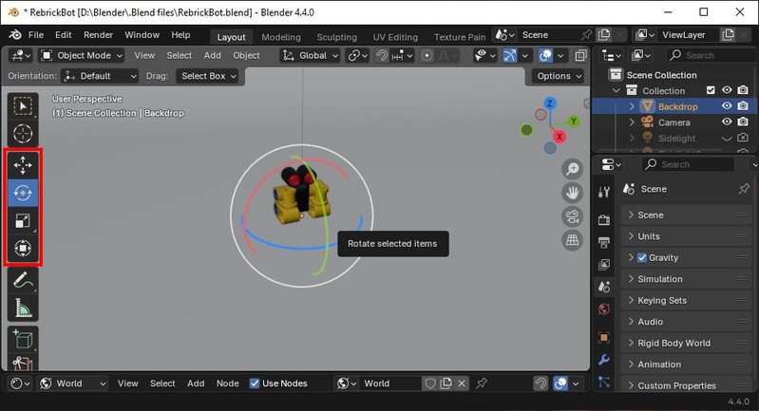Click the pan hand viewport icon
759x411 pixels.
click(573, 193)
